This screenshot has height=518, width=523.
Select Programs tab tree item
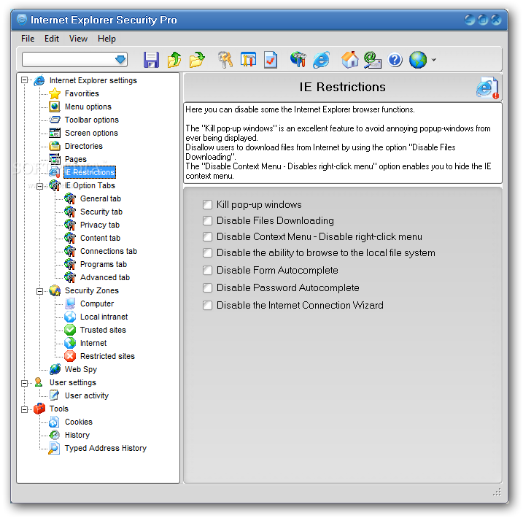(x=104, y=264)
